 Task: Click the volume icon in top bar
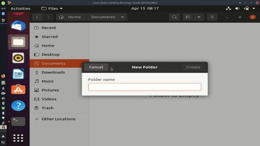237,9
